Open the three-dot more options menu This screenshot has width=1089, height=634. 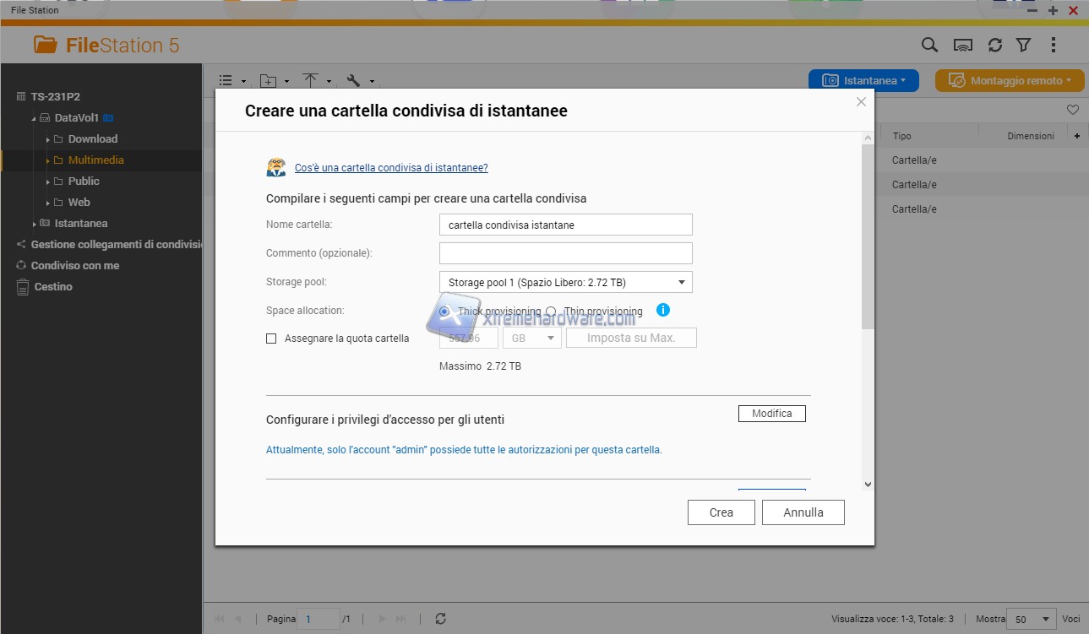(1053, 46)
